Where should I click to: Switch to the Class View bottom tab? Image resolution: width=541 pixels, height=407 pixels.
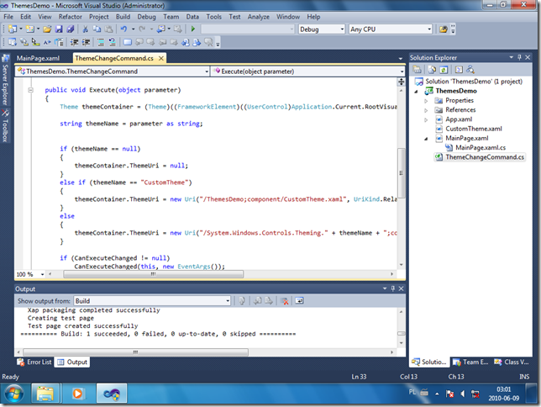512,362
